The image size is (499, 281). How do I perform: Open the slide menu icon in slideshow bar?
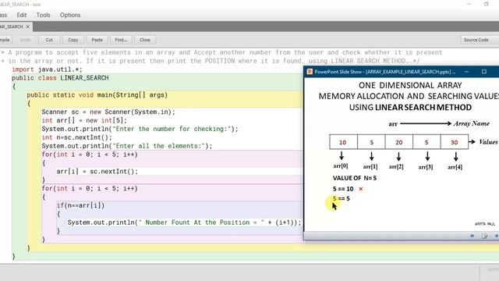click(x=484, y=236)
